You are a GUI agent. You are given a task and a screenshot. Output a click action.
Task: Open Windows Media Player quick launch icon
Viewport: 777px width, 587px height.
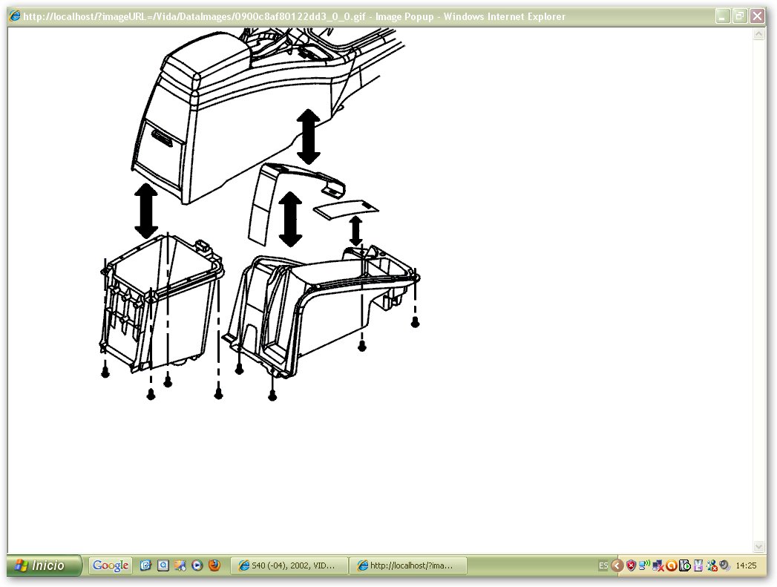[x=197, y=565]
